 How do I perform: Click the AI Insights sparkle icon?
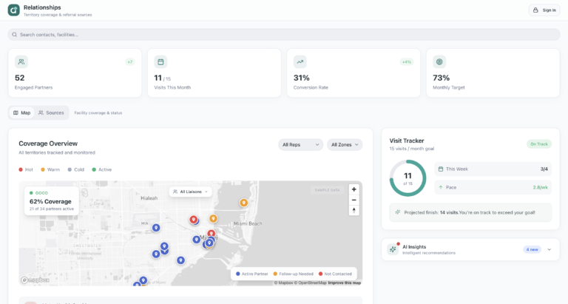coord(393,249)
